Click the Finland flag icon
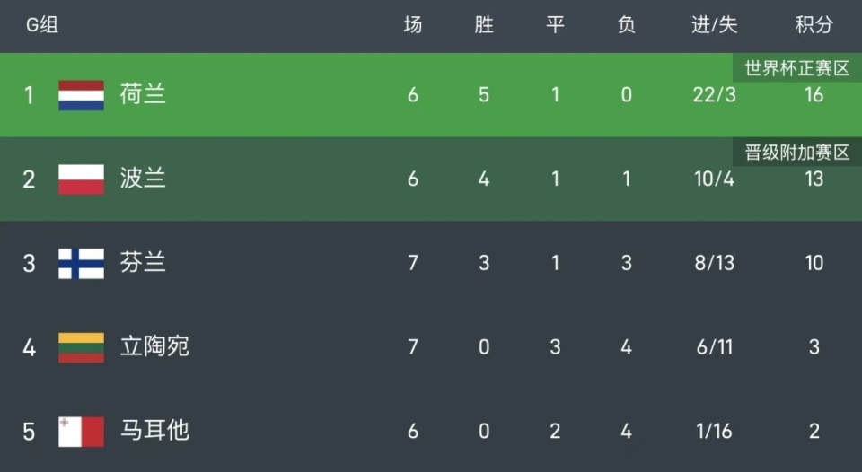Screen dimensions: 862x472 (x=82, y=263)
